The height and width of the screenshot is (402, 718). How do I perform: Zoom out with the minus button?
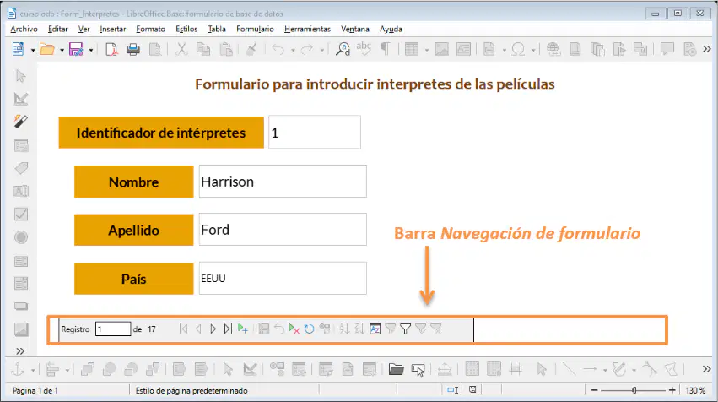click(594, 390)
